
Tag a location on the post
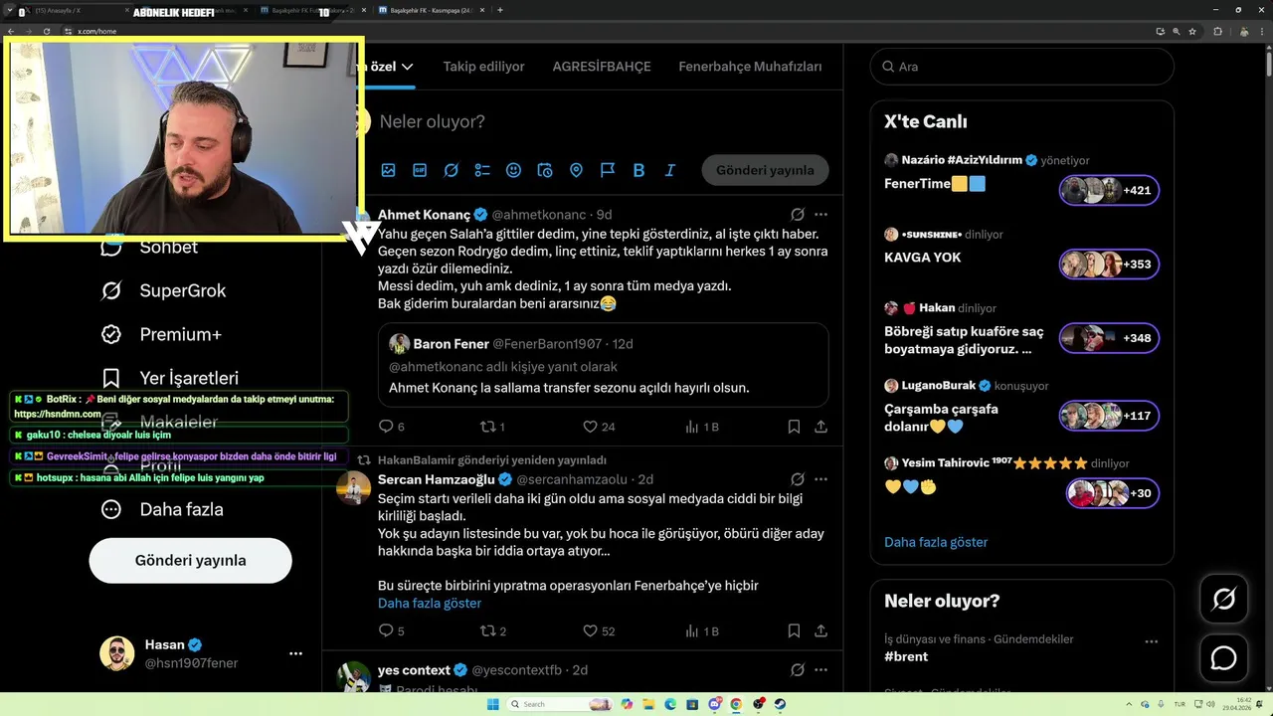coord(576,170)
